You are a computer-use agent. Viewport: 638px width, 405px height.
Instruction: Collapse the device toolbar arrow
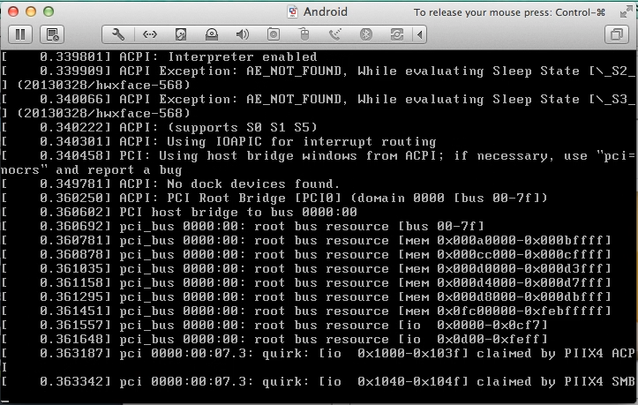[x=419, y=34]
